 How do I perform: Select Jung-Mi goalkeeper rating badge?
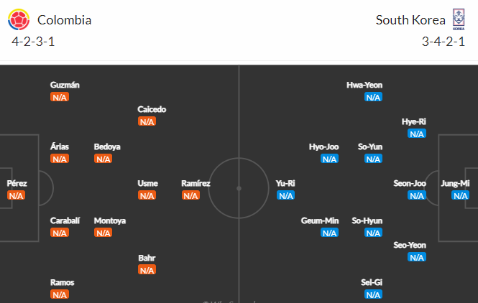[x=460, y=195]
